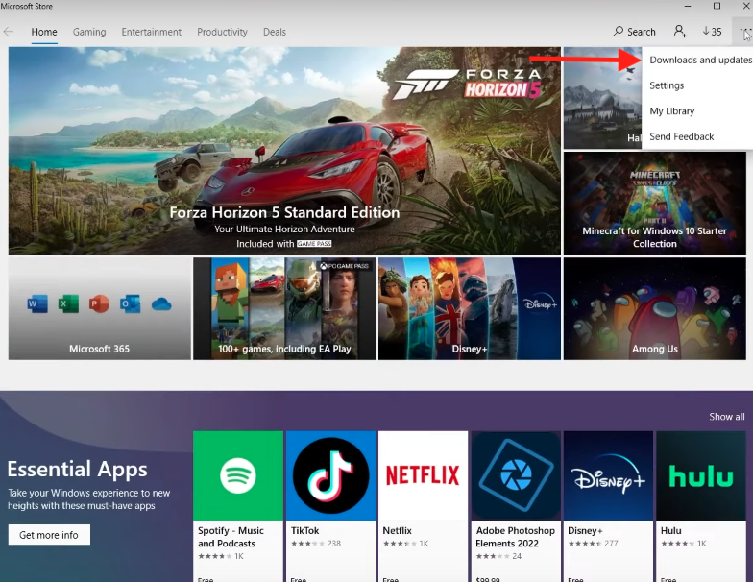The width and height of the screenshot is (753, 582).
Task: Open the Adobe Photoshop Elements icon
Action: [516, 475]
